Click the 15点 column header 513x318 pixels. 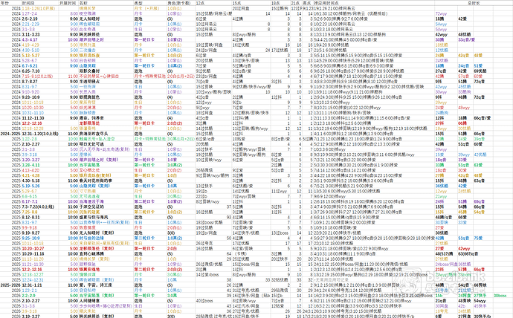tap(237, 3)
